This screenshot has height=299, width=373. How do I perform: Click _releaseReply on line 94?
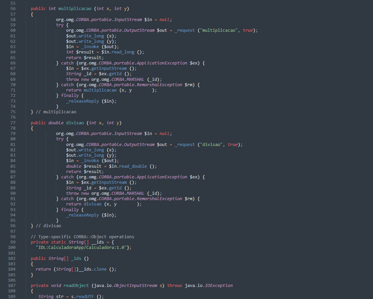pyautogui.click(x=82, y=215)
